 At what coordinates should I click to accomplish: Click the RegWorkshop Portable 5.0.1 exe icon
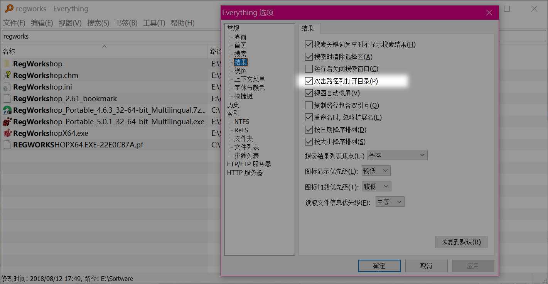(x=7, y=122)
